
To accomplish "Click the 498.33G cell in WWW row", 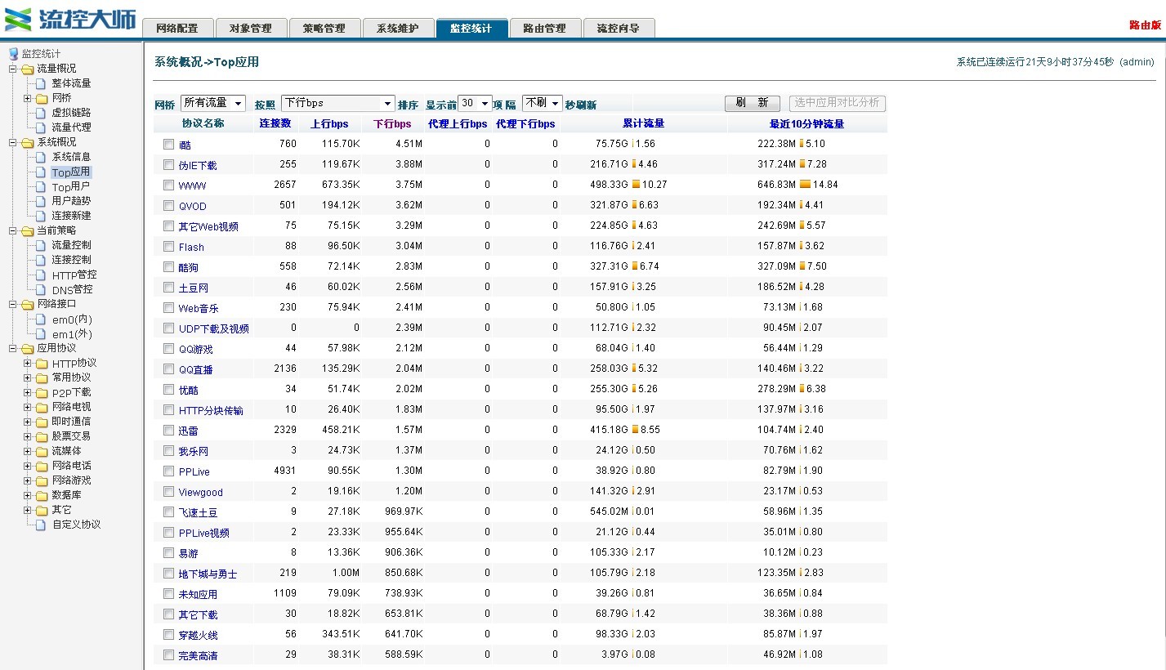I will tap(609, 185).
